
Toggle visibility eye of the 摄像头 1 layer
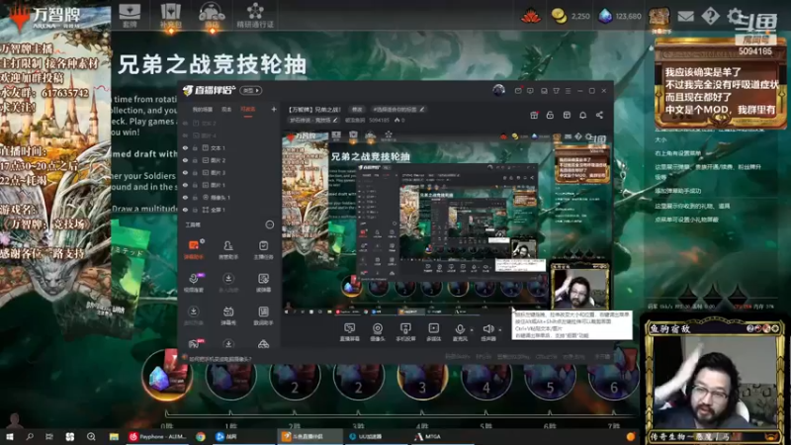(185, 197)
